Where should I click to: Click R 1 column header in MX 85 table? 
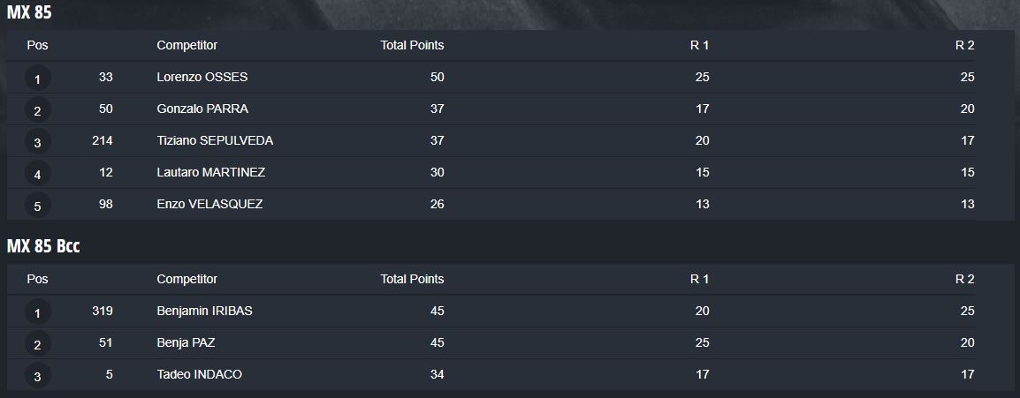tap(699, 45)
